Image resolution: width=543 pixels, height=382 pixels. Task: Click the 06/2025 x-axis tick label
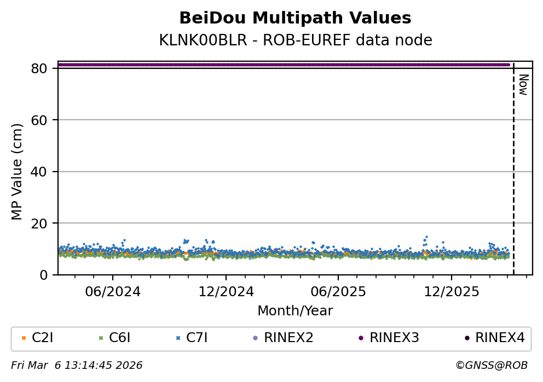pos(338,291)
